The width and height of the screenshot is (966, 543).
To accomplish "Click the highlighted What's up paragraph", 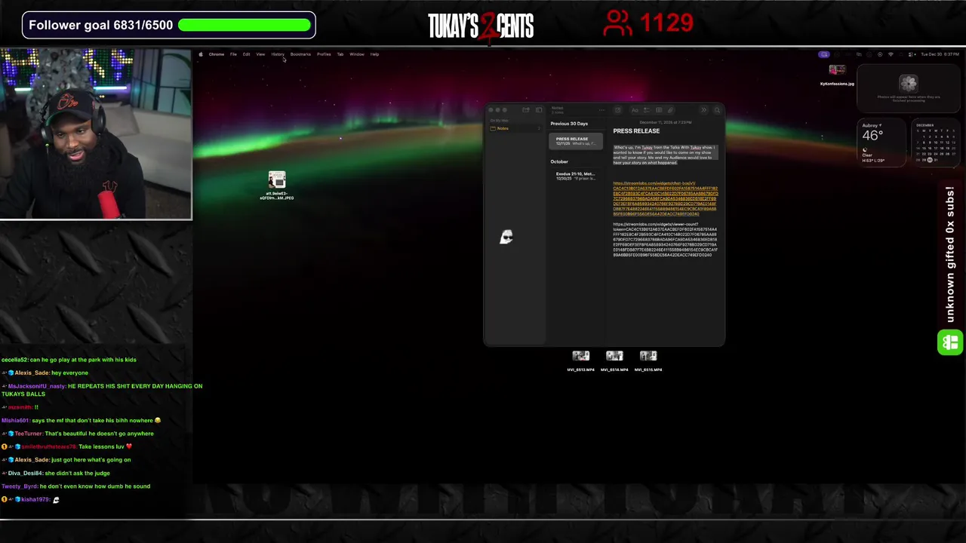I will (664, 155).
